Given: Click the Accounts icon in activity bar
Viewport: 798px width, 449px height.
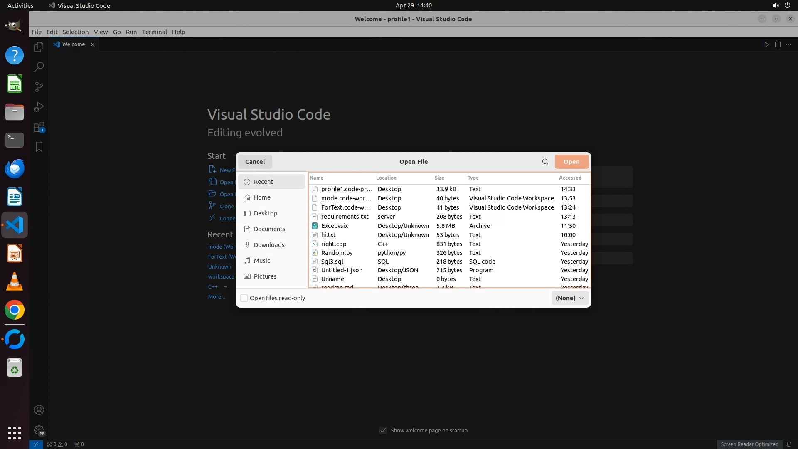Looking at the screenshot, I should point(39,410).
